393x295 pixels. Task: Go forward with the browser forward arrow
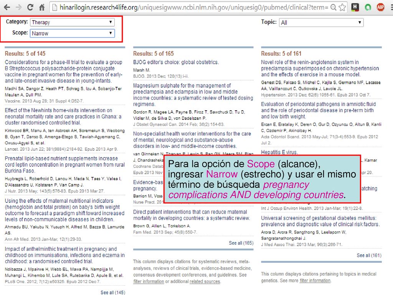(x=18, y=7)
